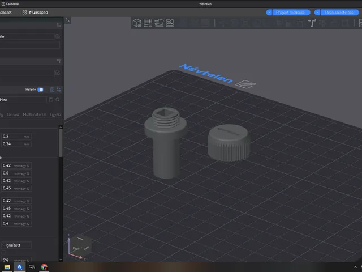The height and width of the screenshot is (272, 362).
Task: Click the compare presets icon beside Haladó
Action: [x=52, y=90]
